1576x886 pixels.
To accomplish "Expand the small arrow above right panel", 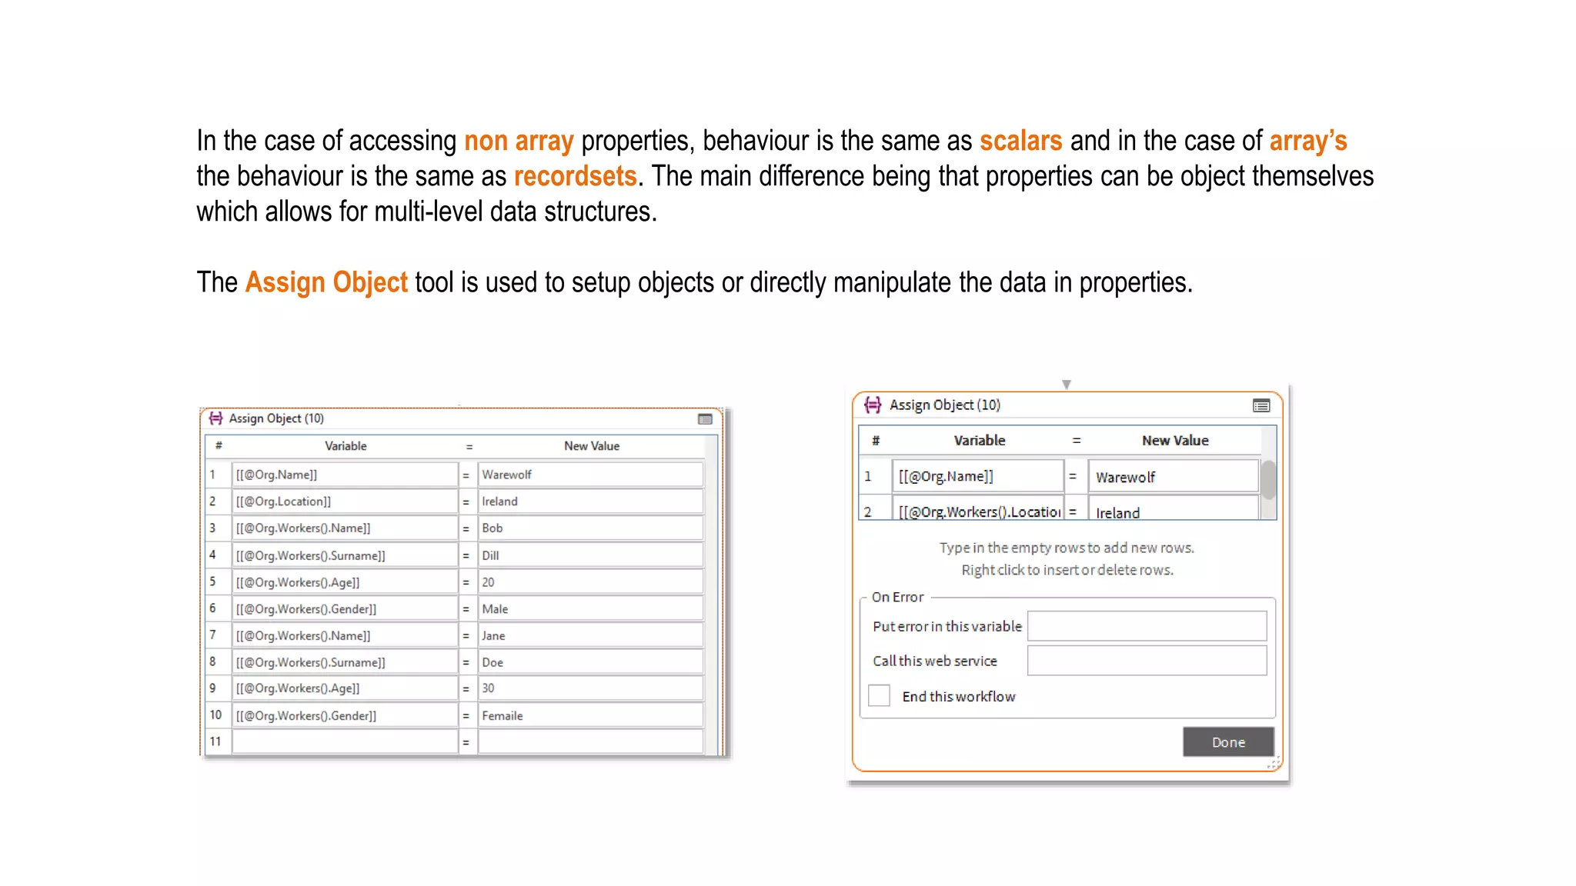I will coord(1067,384).
